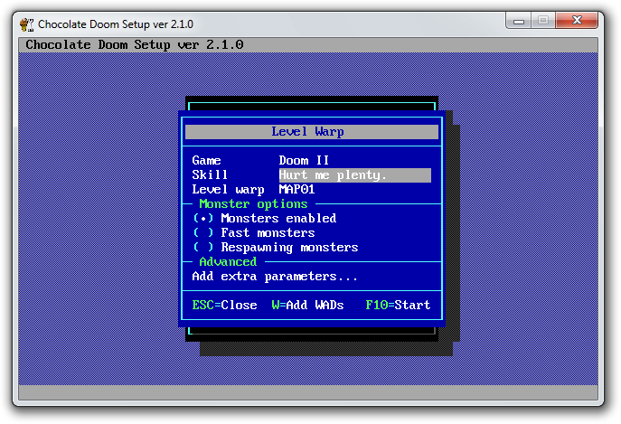
Task: Click the Advanced section heading
Action: coord(228,262)
